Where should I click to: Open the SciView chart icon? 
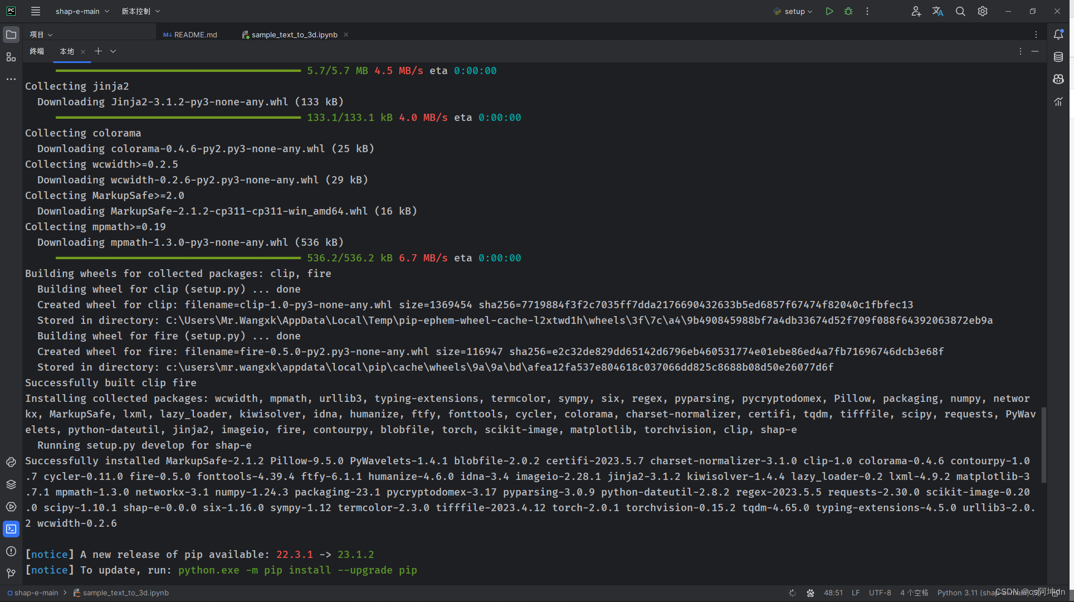coord(1058,101)
